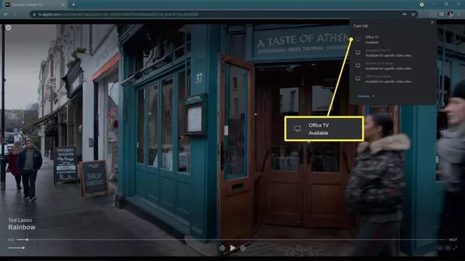
Task: Pick the Kitchen Echo Show cast device
Action: tap(392, 66)
